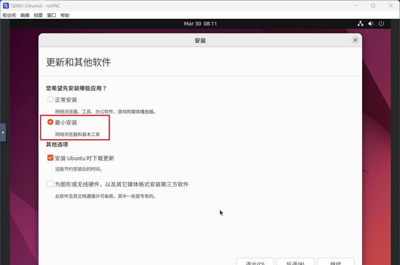This screenshot has width=400, height=265.
Task: Open the 帮助 menu
Action: click(x=65, y=15)
